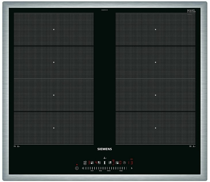Image resolution: width=210 pixels, height=182 pixels.
Task: Tap the Schott Ceran logo
Action: [x=191, y=11]
